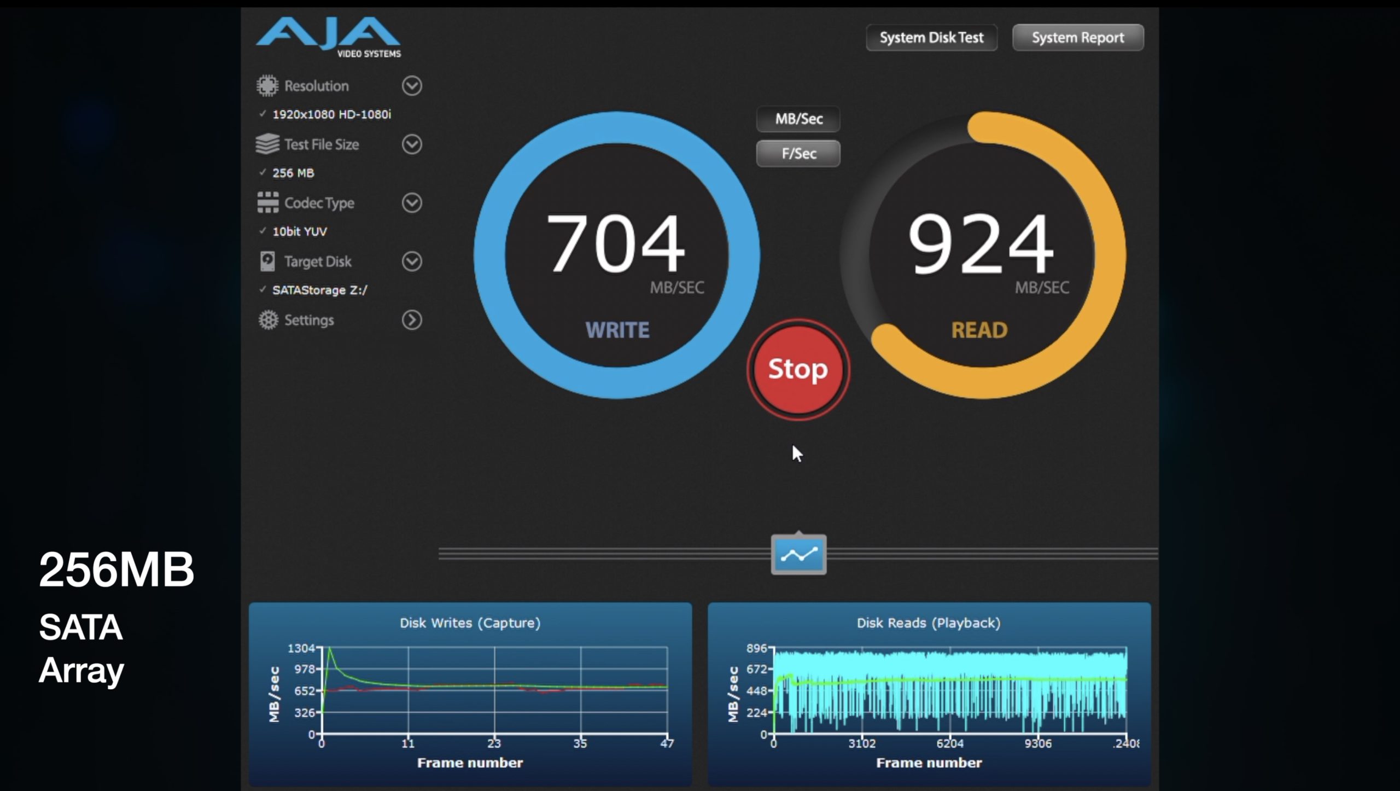Select the 256 MB file size option

pyautogui.click(x=293, y=173)
